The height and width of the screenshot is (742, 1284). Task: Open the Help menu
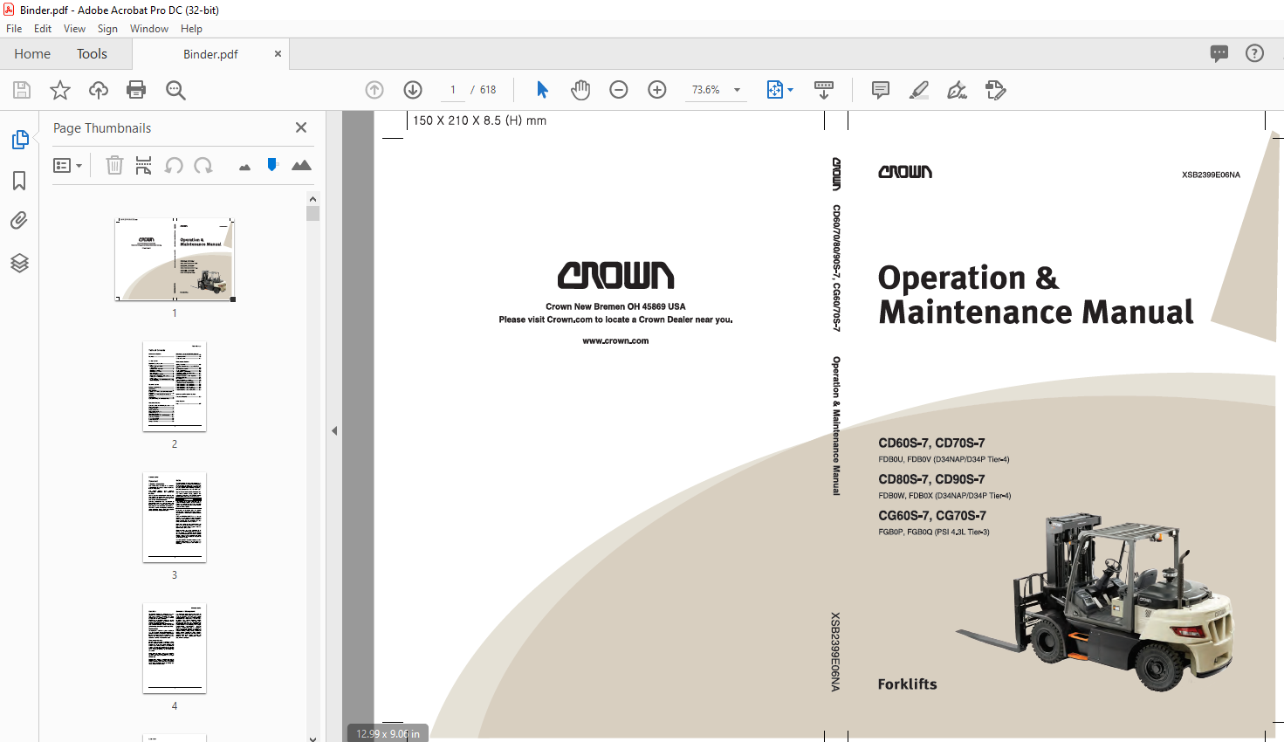point(191,29)
